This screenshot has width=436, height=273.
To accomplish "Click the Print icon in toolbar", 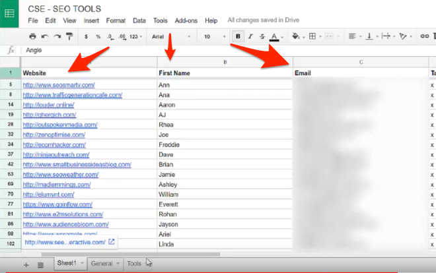I will (32, 36).
